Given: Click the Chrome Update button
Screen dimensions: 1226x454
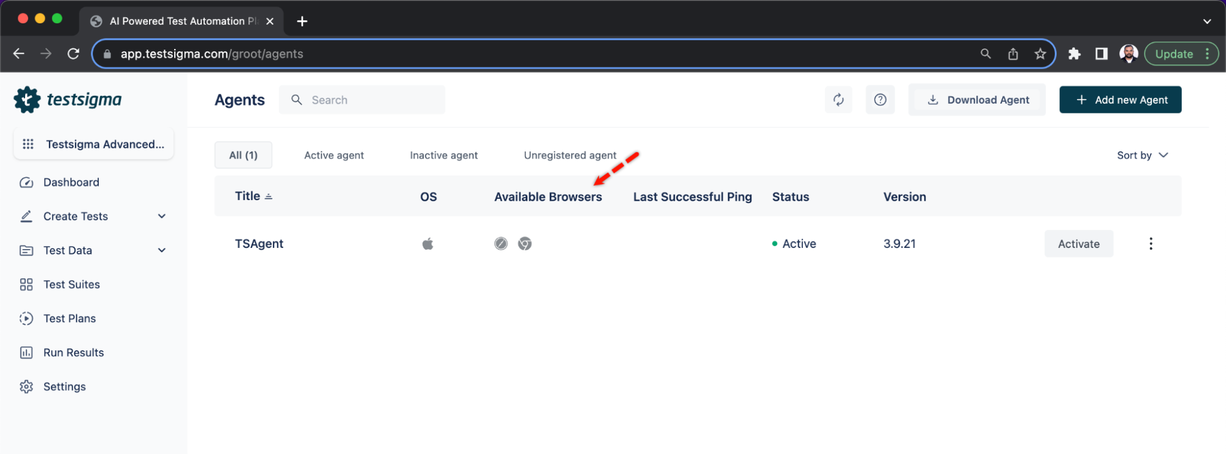Looking at the screenshot, I should tap(1181, 54).
